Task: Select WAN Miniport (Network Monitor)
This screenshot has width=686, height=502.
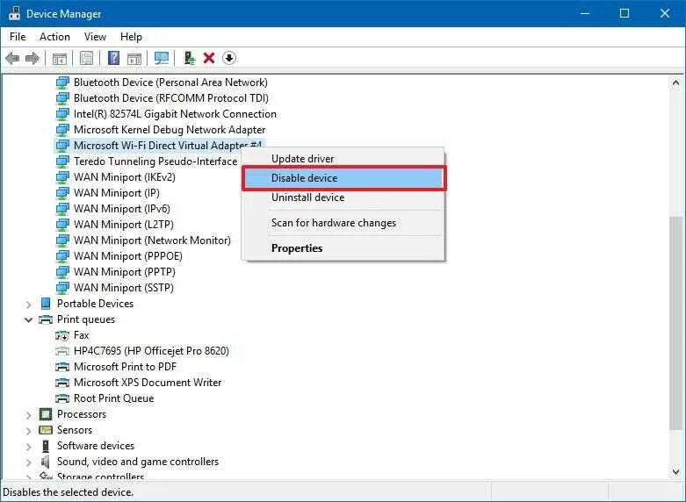Action: click(x=152, y=240)
